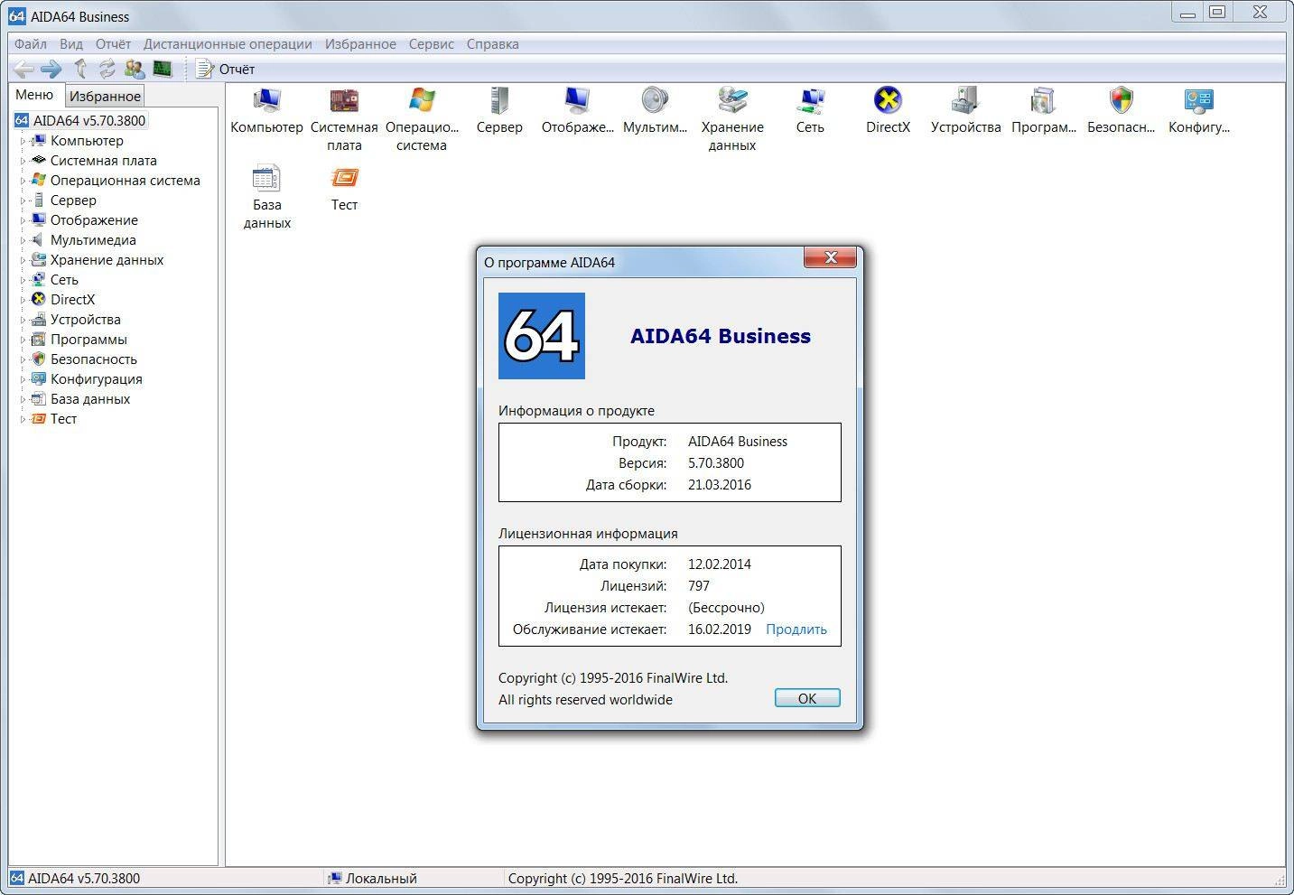The height and width of the screenshot is (895, 1294).
Task: Click the Отчёт toolbar button
Action: coord(226,69)
